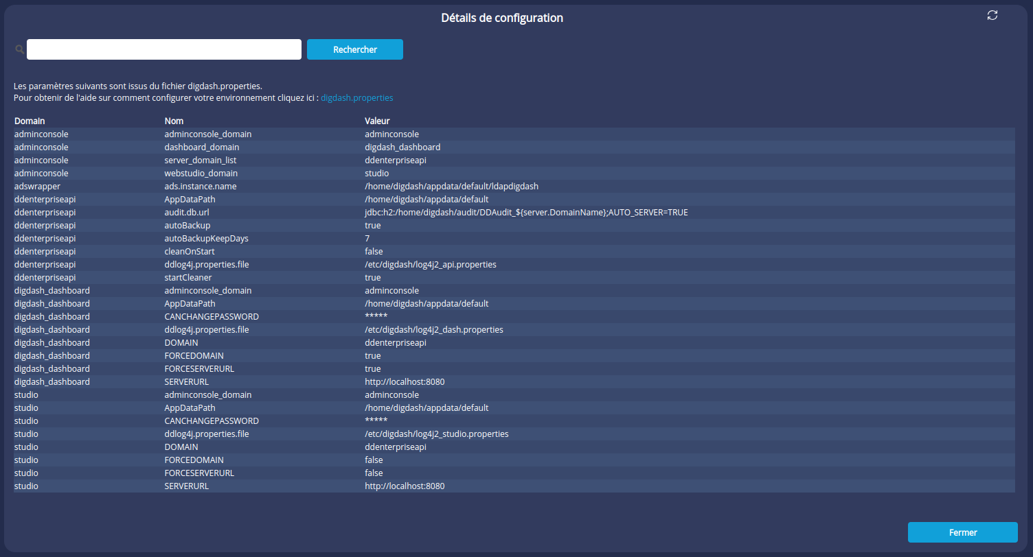Click the magnifying glass search icon
This screenshot has width=1033, height=557.
(x=19, y=49)
